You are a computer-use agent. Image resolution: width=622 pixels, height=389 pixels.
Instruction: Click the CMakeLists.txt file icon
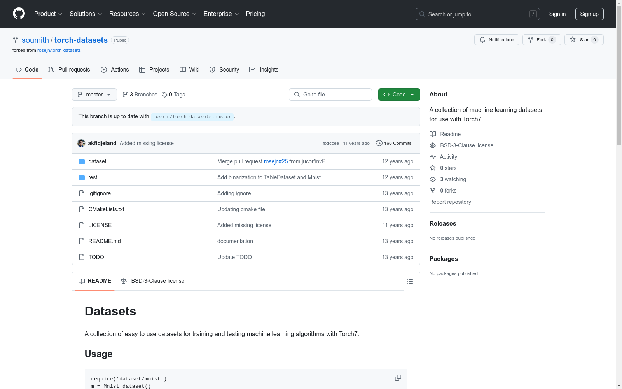82,209
